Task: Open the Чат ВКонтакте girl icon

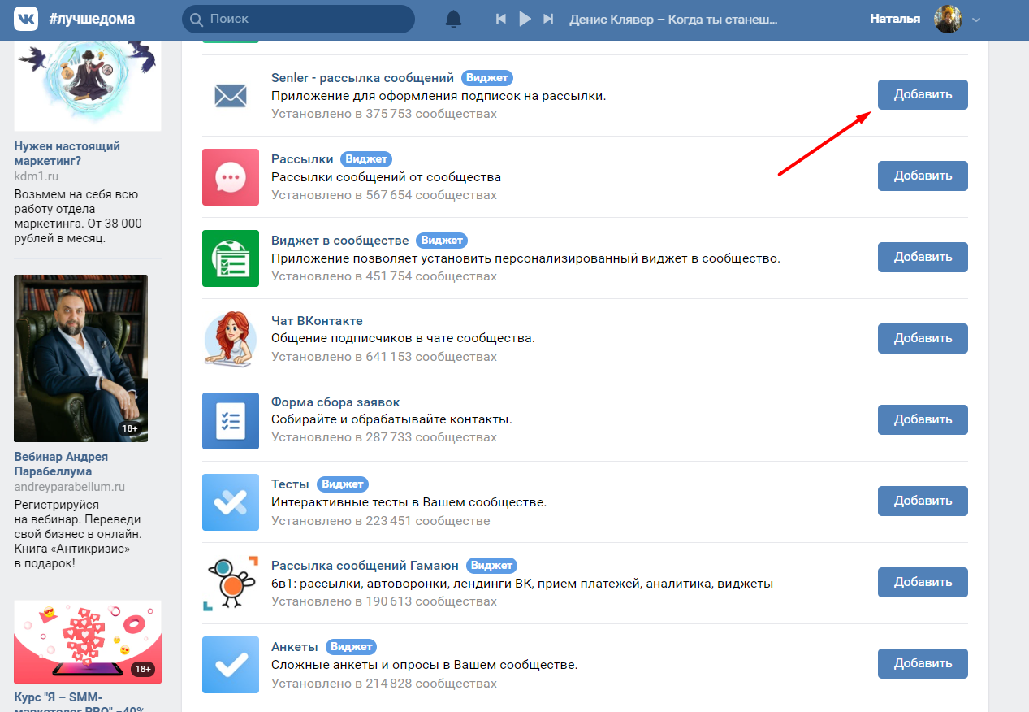Action: [x=231, y=340]
